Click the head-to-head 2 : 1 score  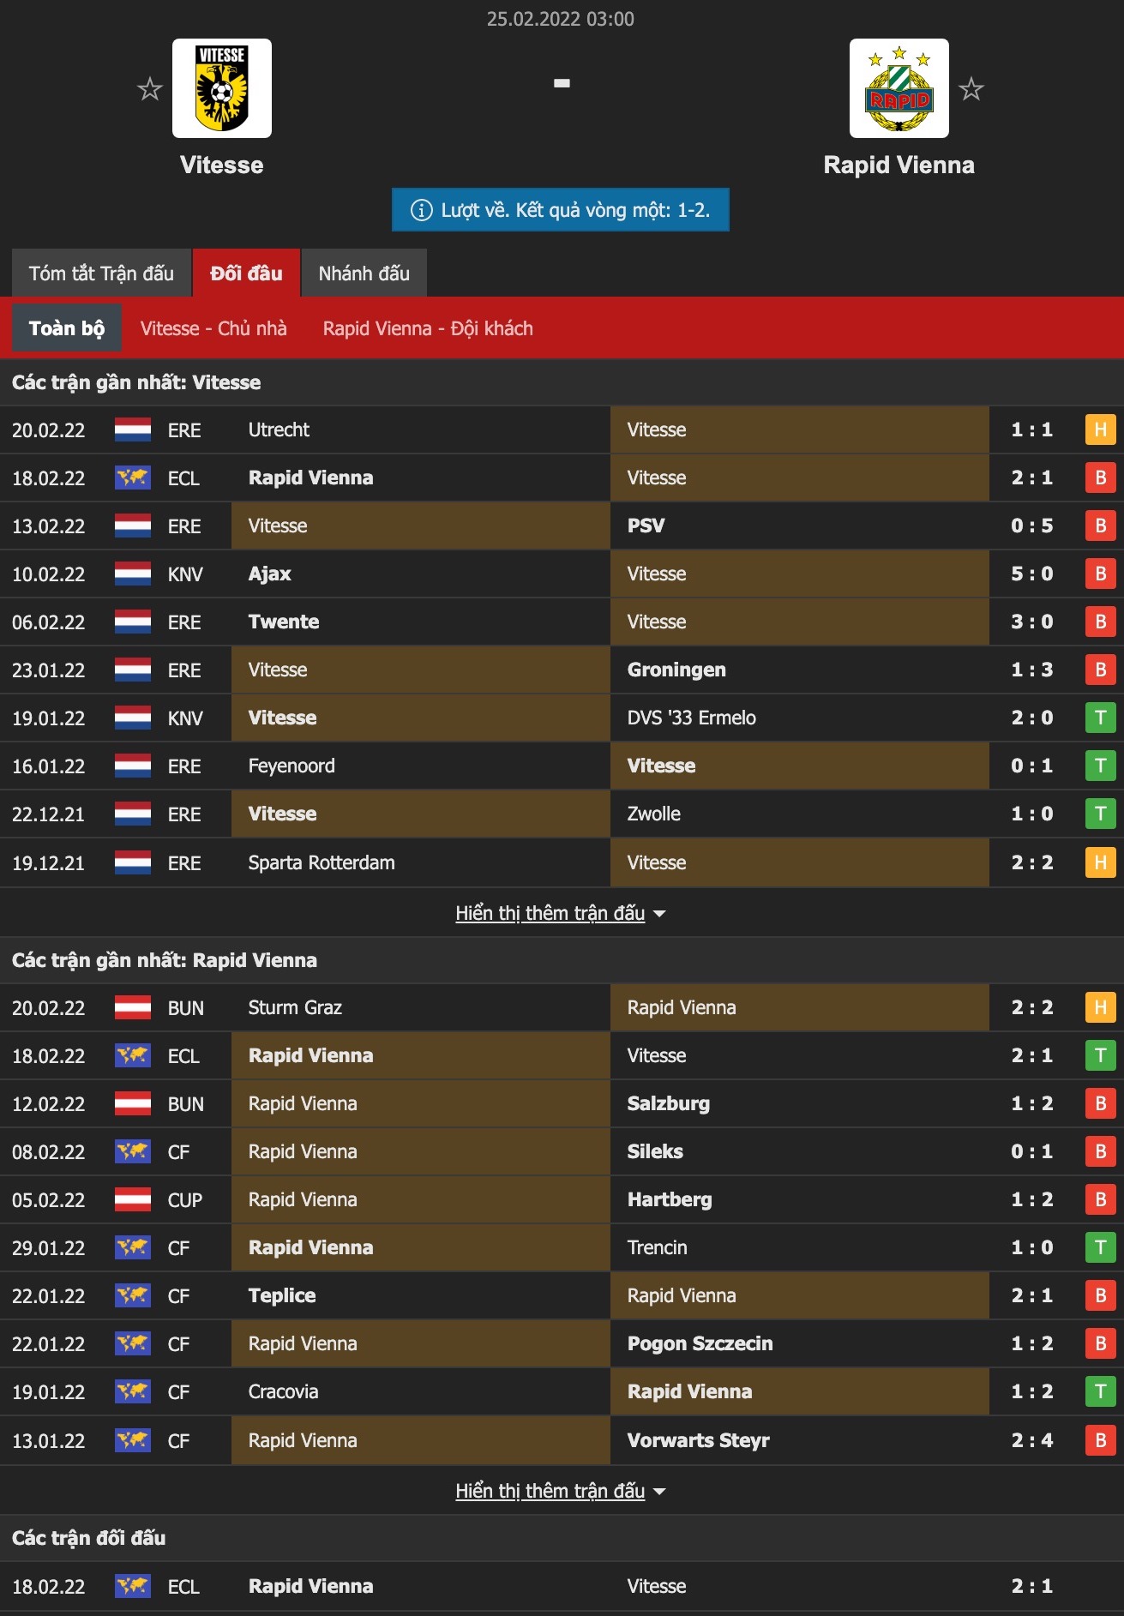tap(1032, 1586)
